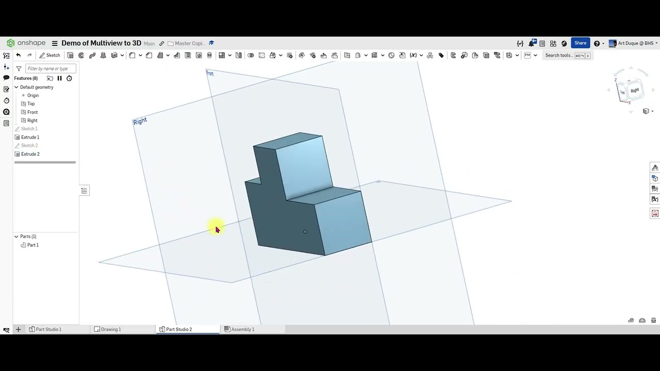Select the Extrude tool
The image size is (660, 371).
click(70, 55)
